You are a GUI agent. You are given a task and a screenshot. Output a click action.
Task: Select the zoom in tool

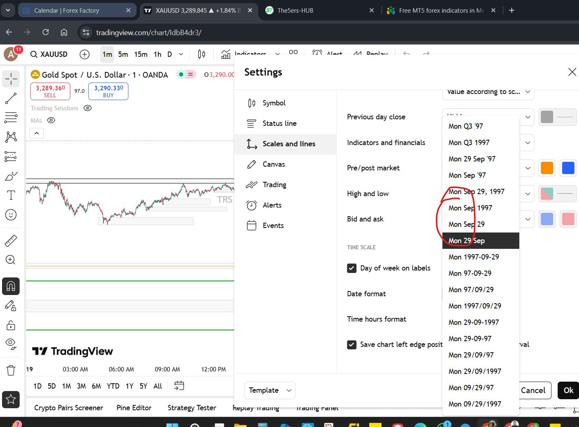[x=11, y=260]
